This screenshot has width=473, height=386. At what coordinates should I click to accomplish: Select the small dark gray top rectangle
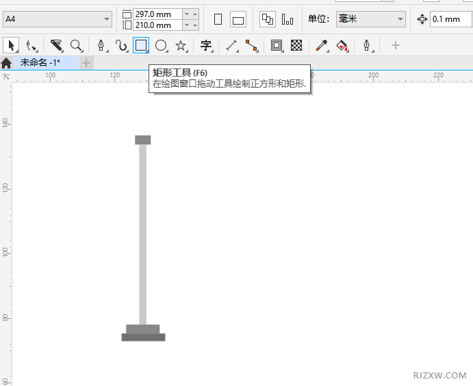point(142,140)
